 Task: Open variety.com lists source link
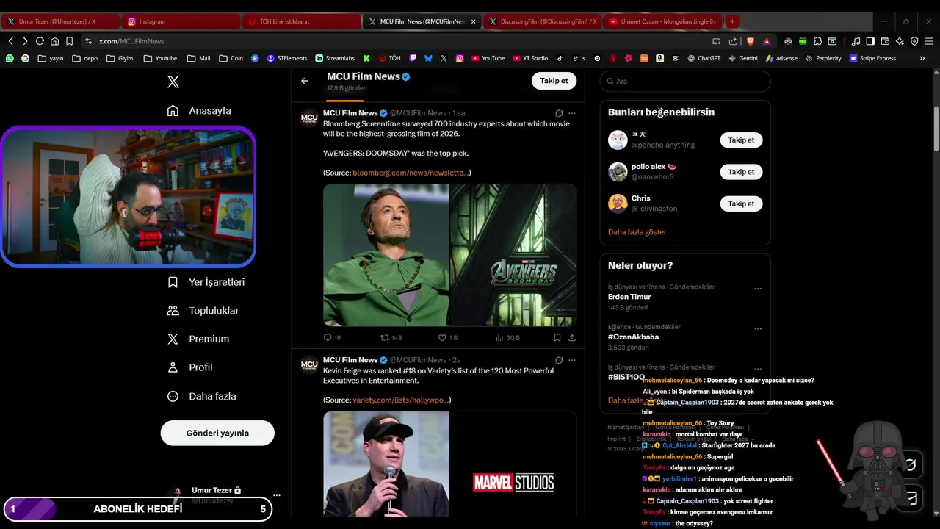click(x=400, y=400)
